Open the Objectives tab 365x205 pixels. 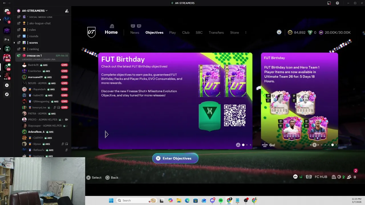coord(154,32)
